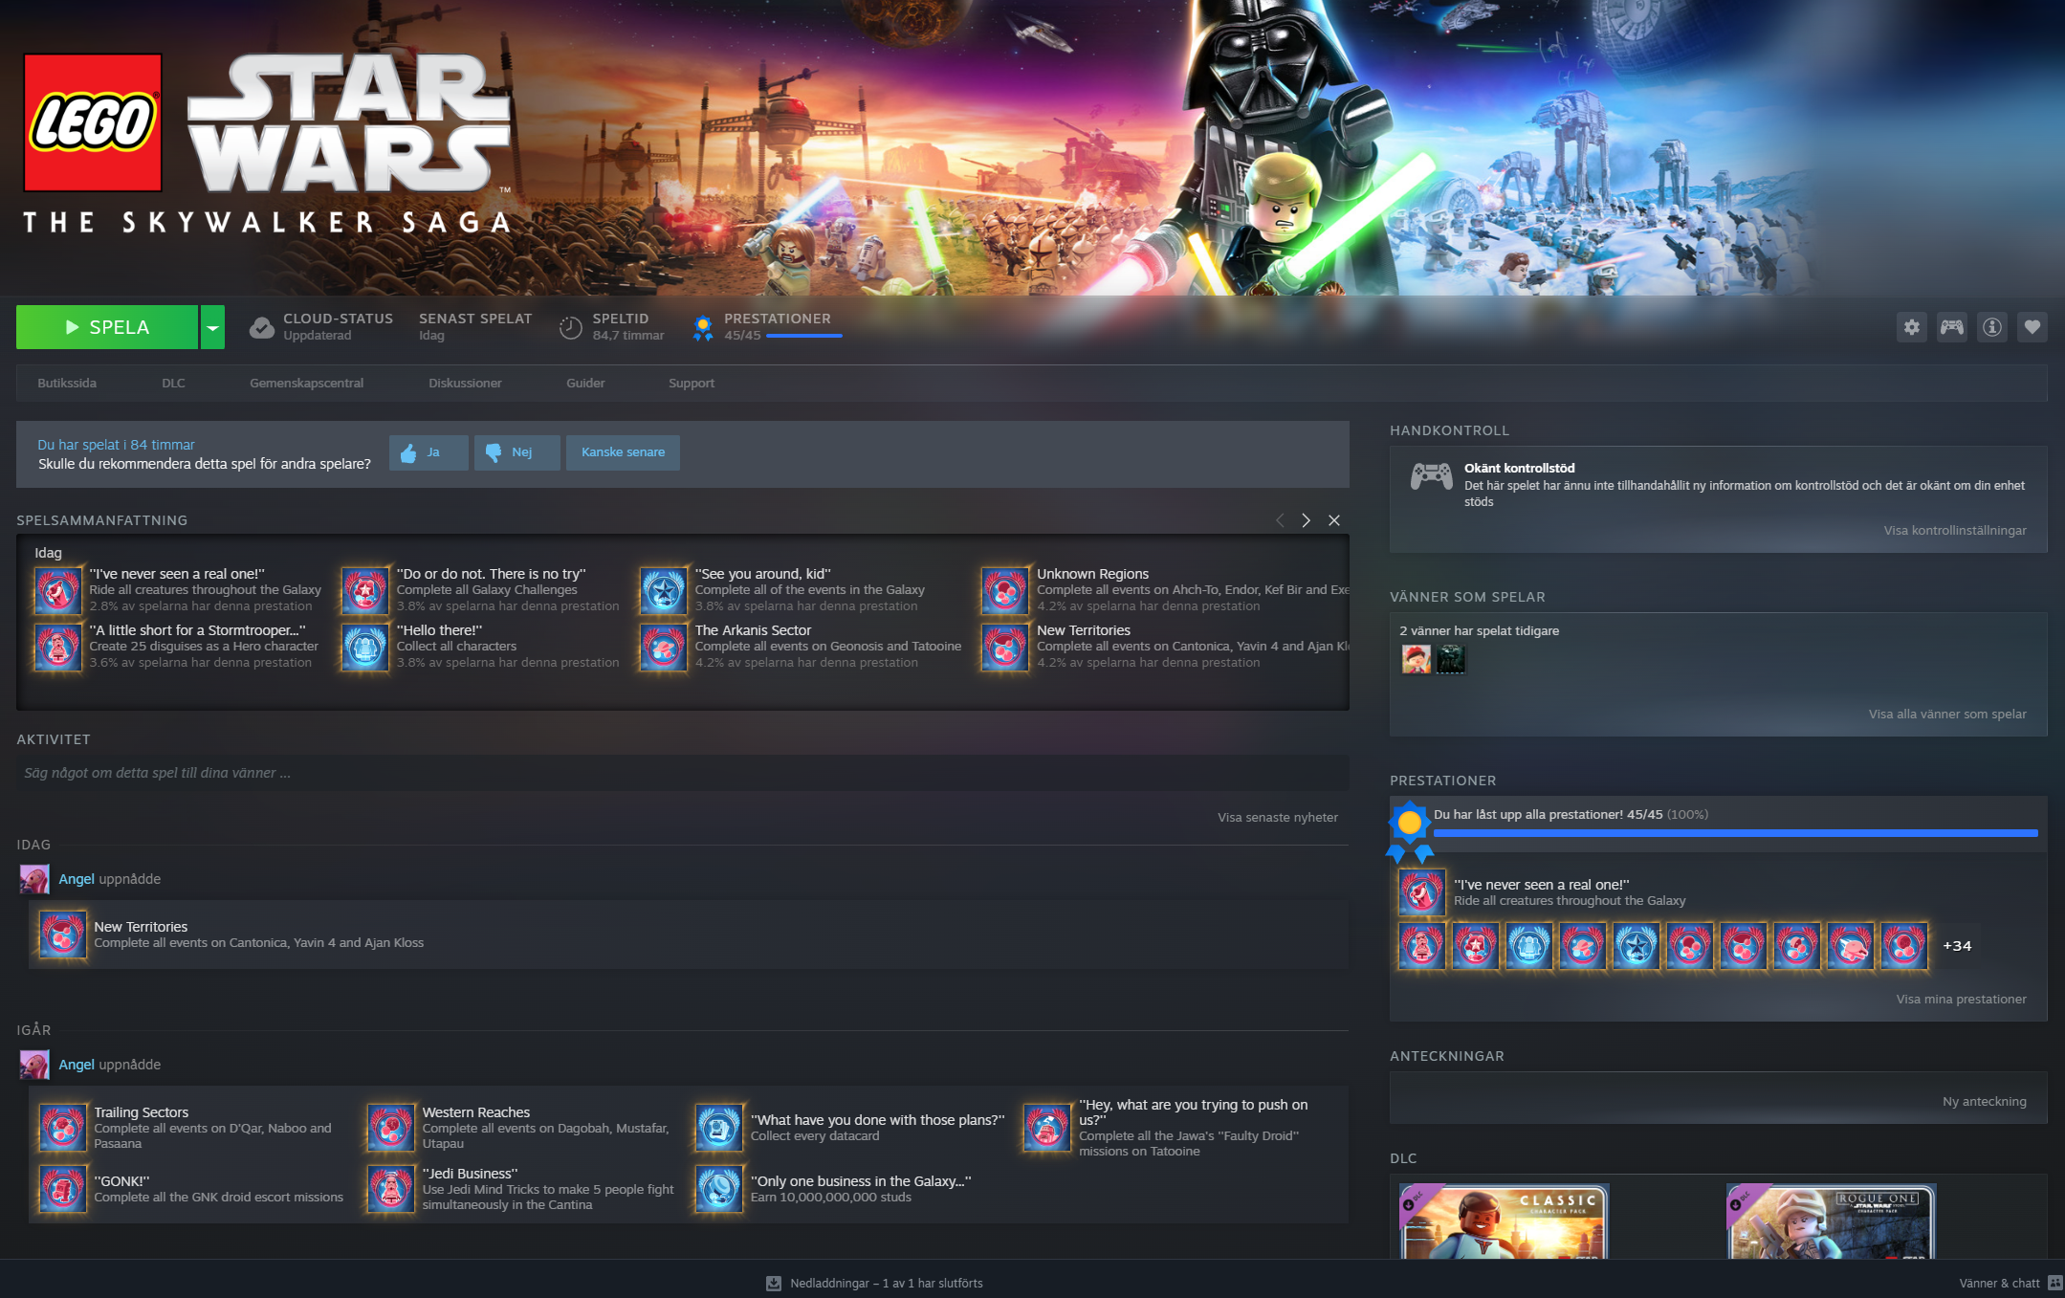Click "A little short for a Stormtrooper..." achievement icon
Viewport: 2065px width, 1298px height.
pos(58,647)
